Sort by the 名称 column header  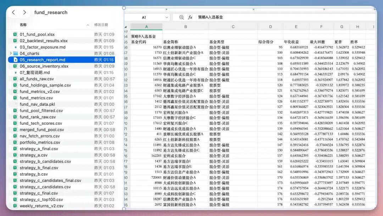coord(23,25)
